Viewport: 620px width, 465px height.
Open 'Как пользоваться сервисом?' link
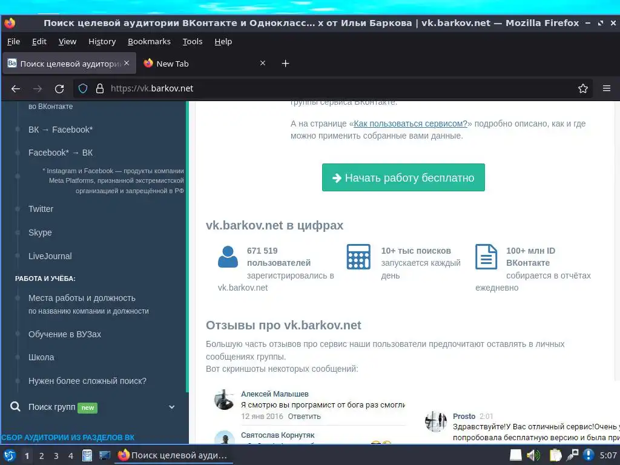(x=411, y=124)
